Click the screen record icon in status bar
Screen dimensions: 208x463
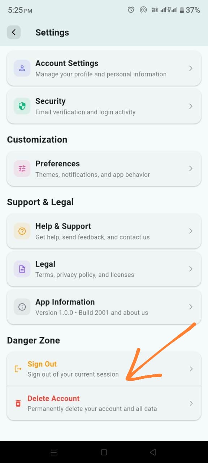[x=143, y=10]
